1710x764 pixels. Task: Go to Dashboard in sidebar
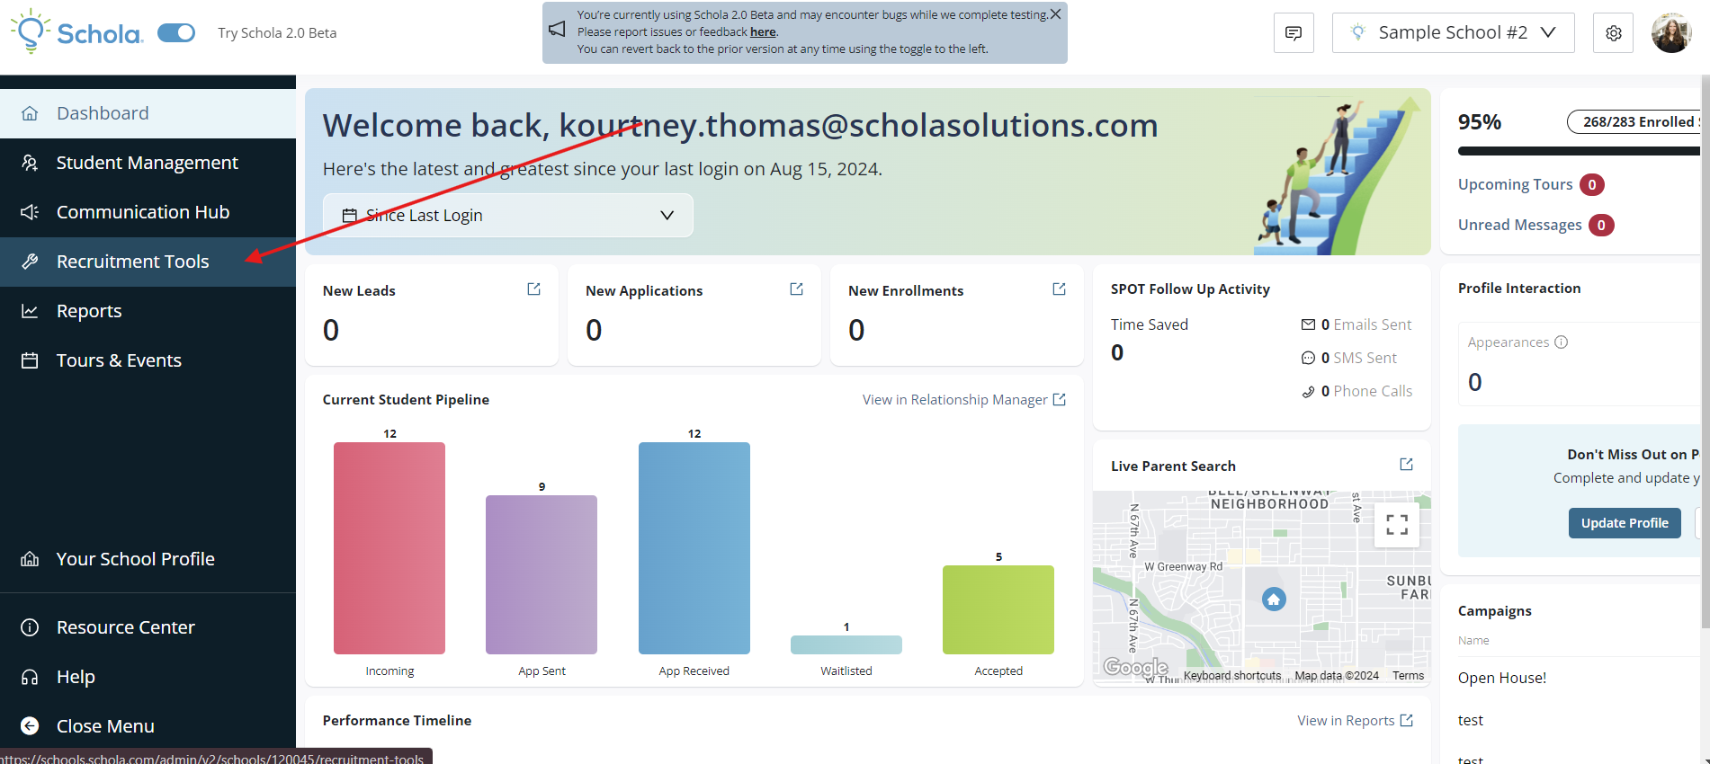click(148, 113)
